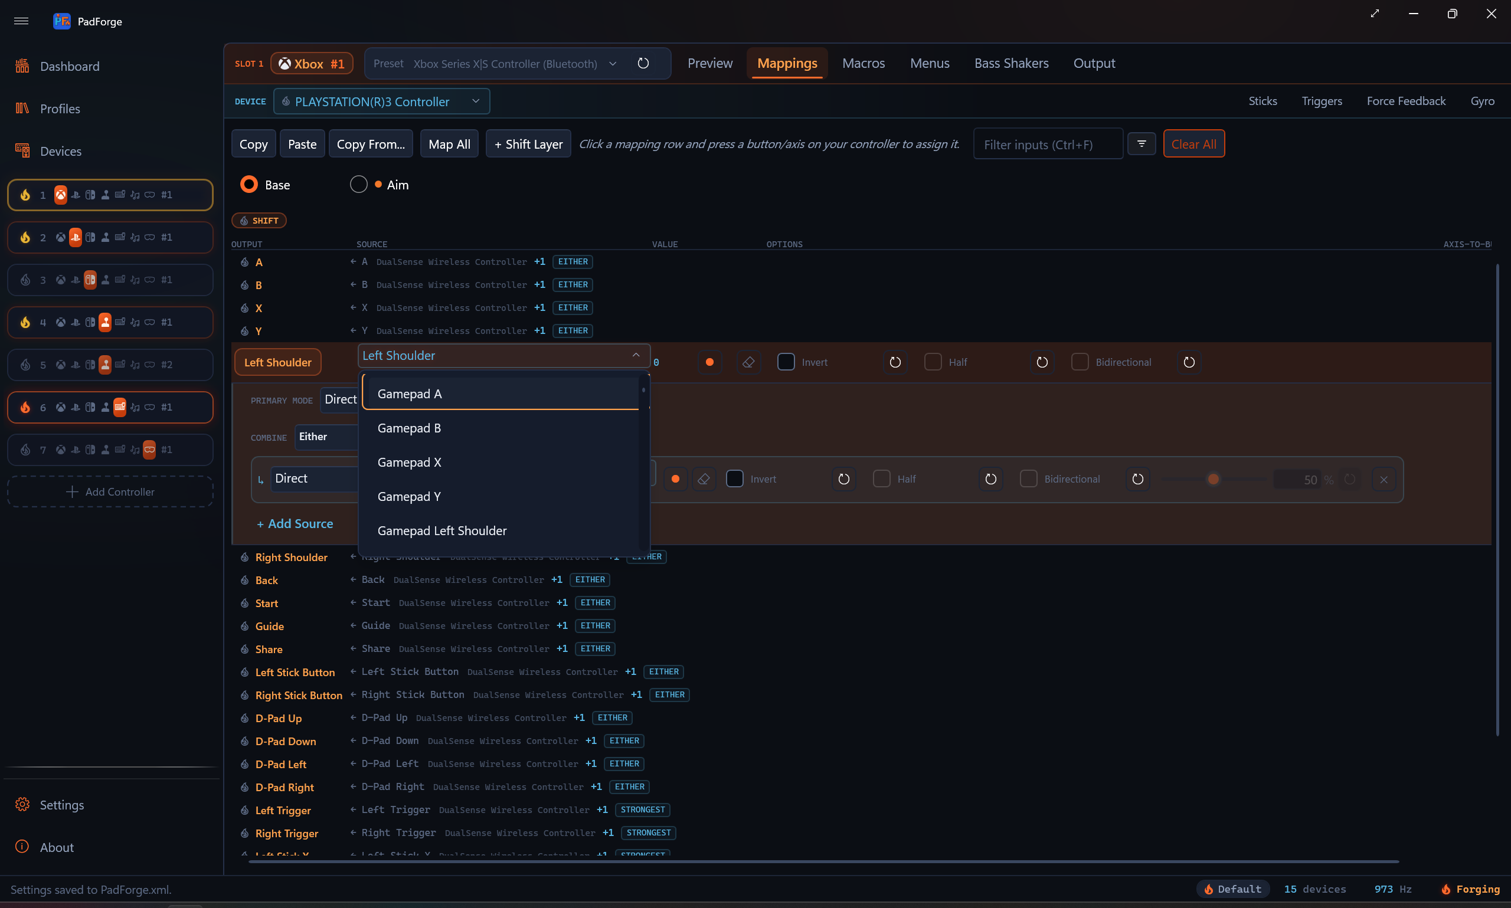
Task: Select the PlayStation icon in controller slot 2
Action: 76,237
